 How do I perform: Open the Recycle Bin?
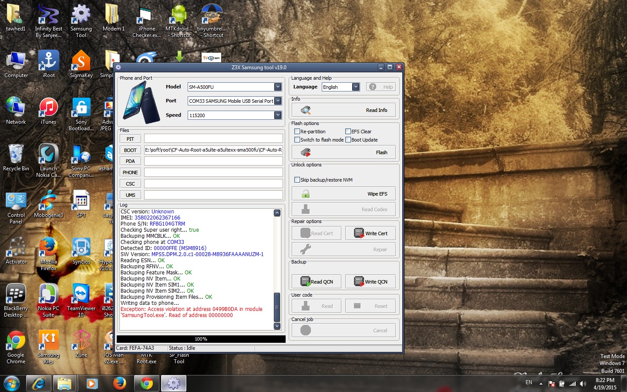tap(16, 157)
